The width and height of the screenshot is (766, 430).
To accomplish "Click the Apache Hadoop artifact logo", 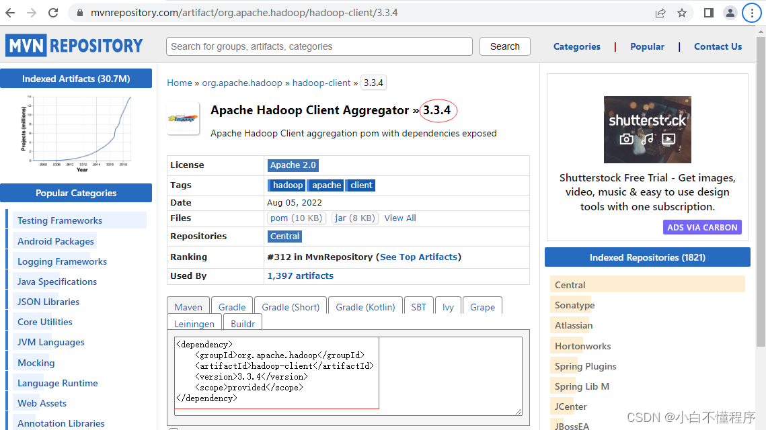I will (x=183, y=118).
